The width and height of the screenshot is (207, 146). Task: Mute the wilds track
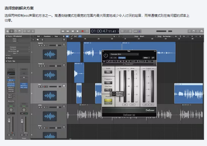click(39, 107)
